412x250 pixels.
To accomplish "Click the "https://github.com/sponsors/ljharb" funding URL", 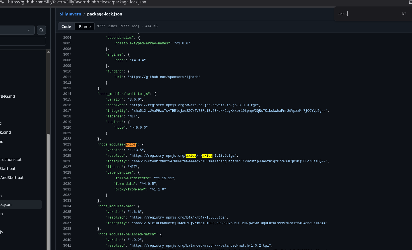I will pyautogui.click(x=164, y=77).
